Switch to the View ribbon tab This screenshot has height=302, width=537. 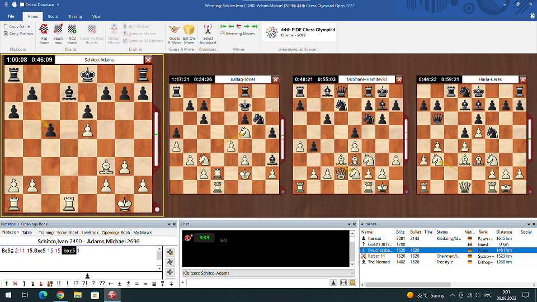pyautogui.click(x=96, y=16)
